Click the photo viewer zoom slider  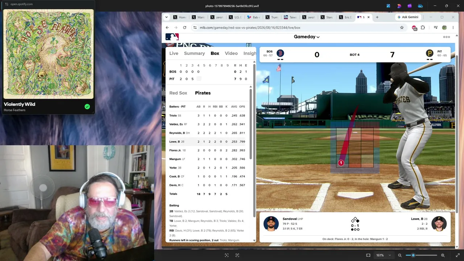pos(422,255)
